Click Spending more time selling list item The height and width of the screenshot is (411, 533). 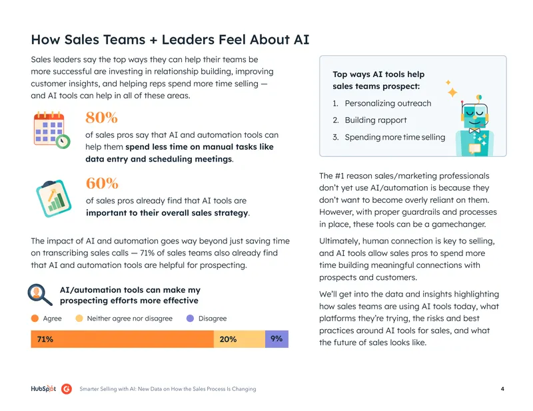[395, 137]
